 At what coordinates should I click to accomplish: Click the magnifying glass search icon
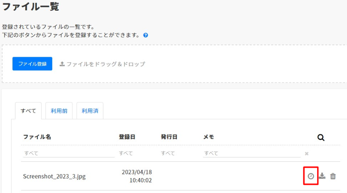321,137
